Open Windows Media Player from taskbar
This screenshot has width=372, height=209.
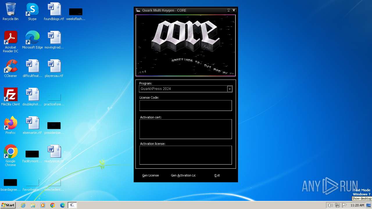43,205
